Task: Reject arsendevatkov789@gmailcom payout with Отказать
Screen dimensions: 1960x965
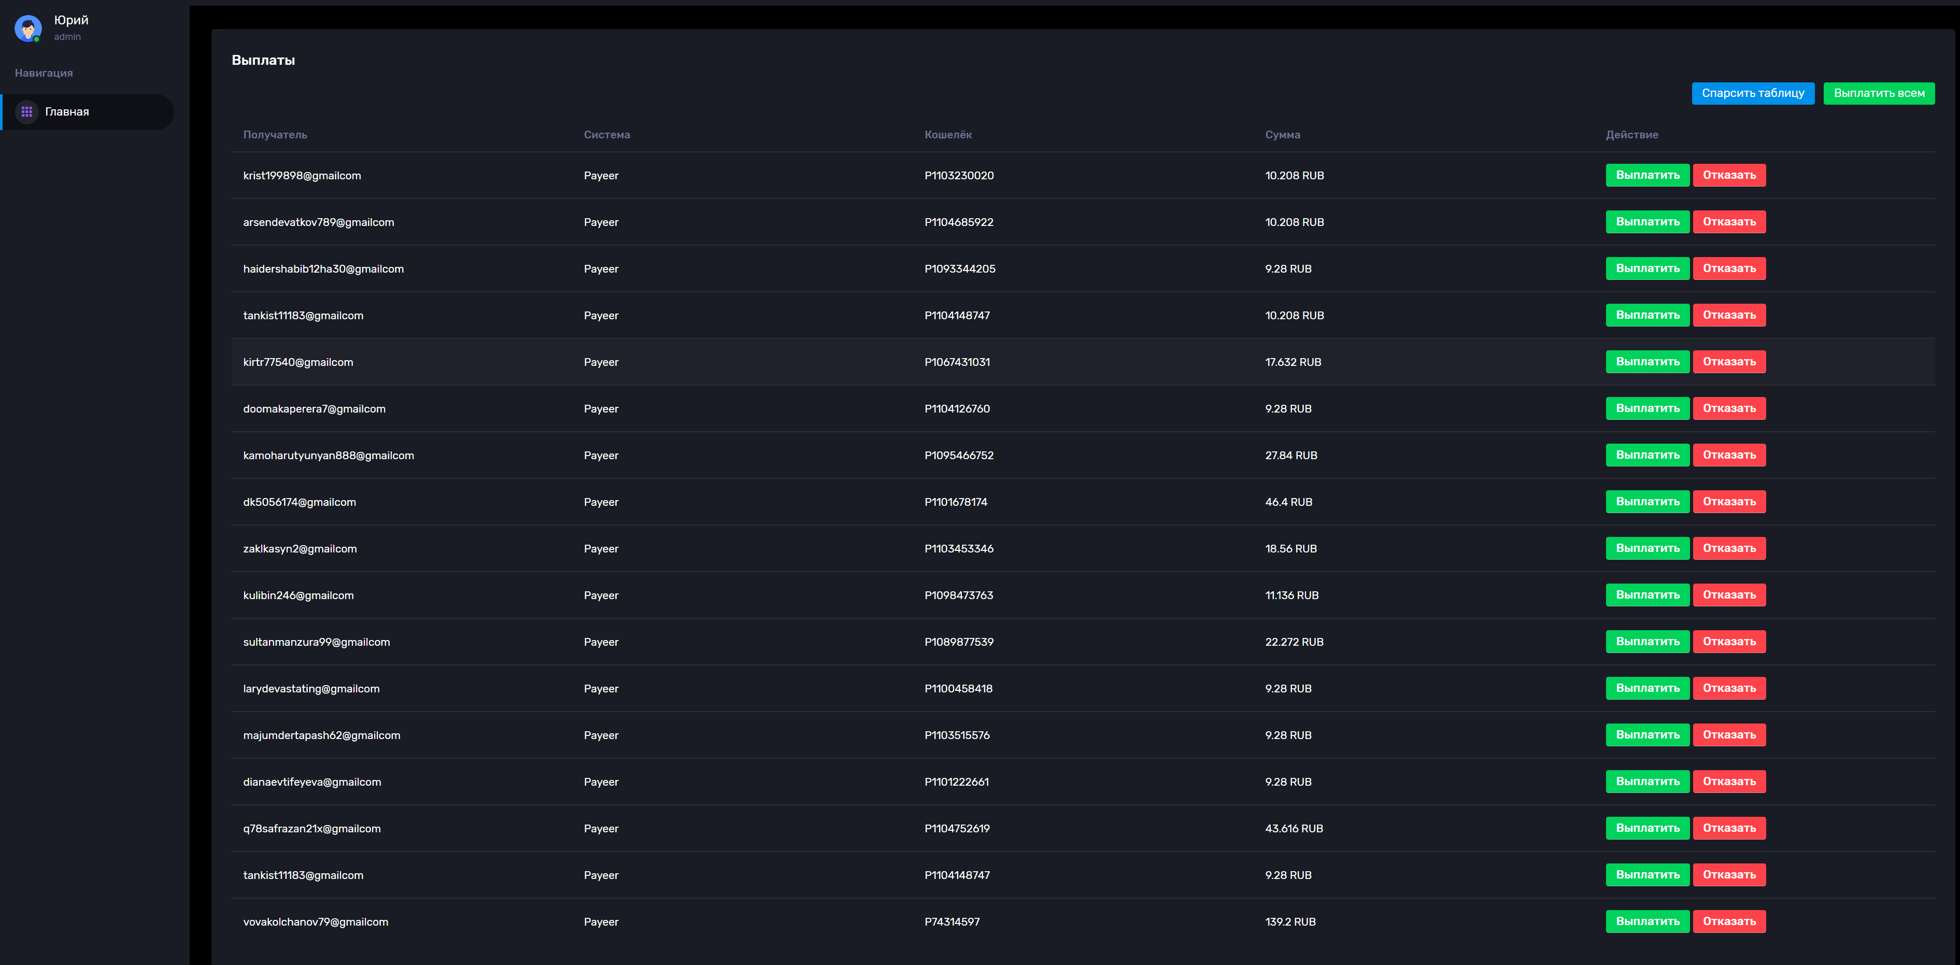Action: pos(1729,221)
